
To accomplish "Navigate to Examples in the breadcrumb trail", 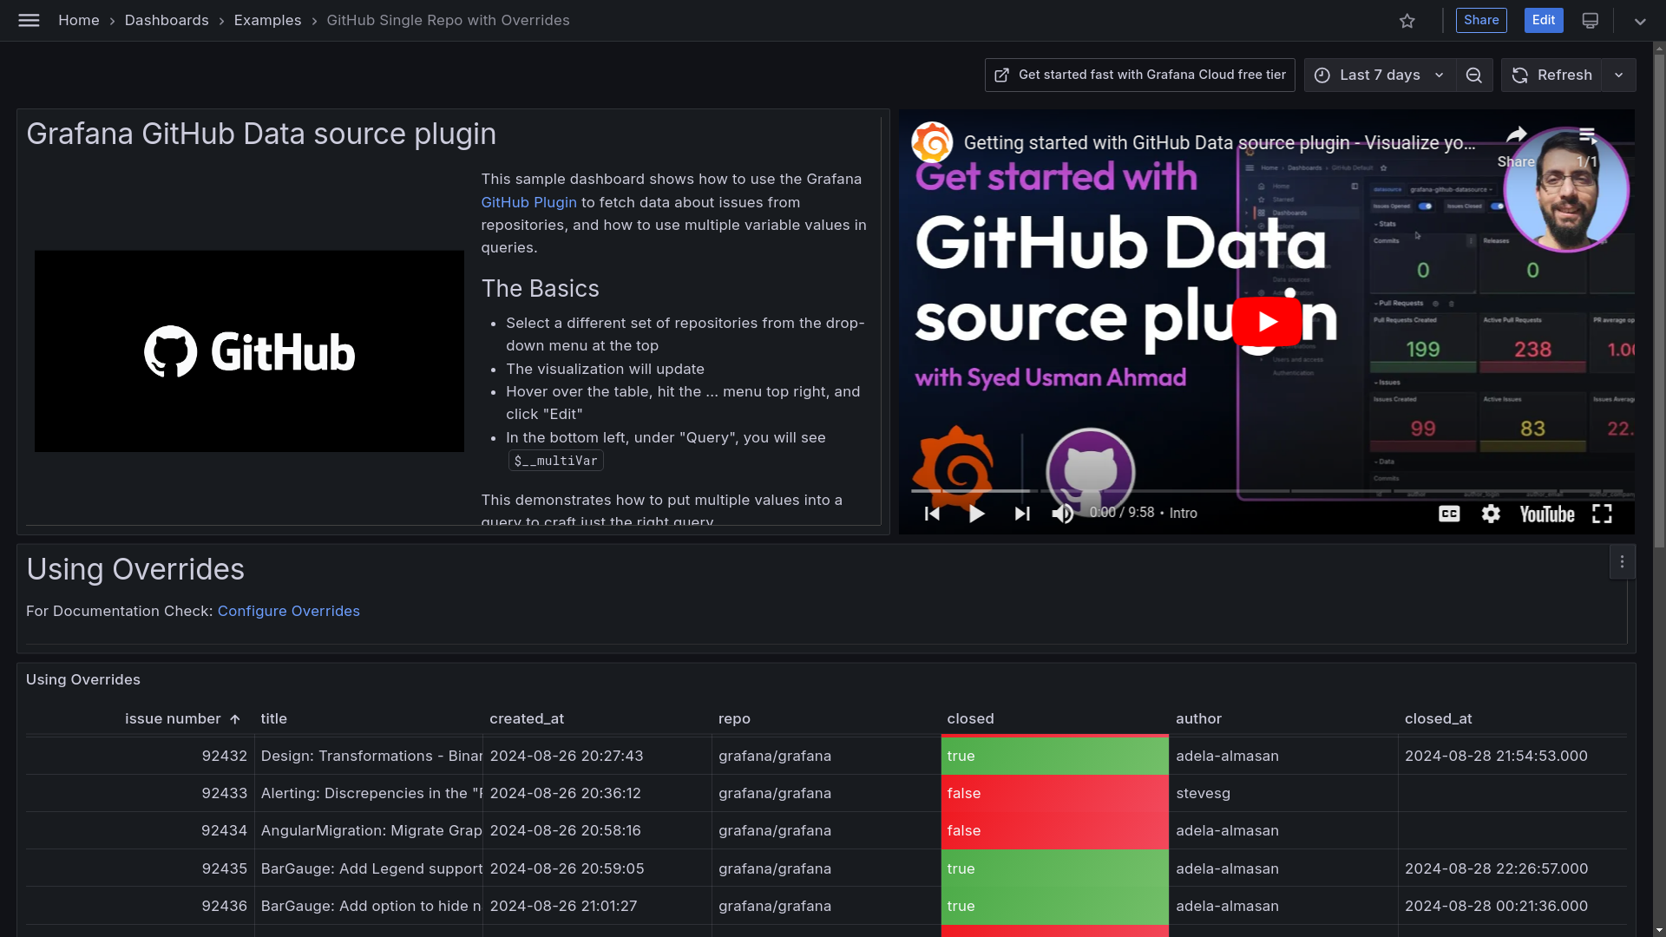I will click(x=267, y=20).
